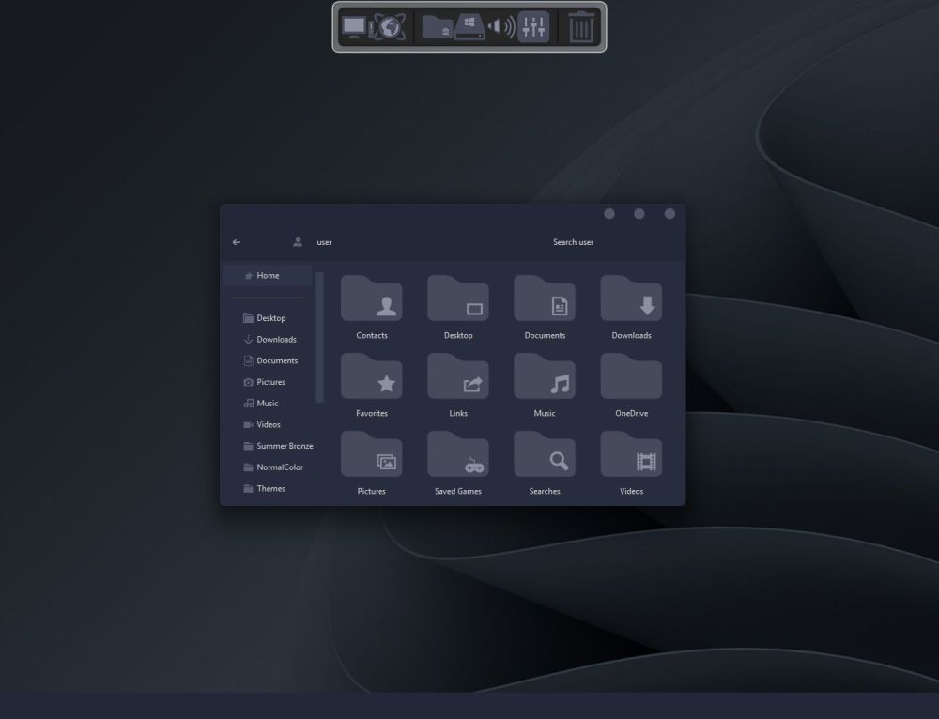This screenshot has width=939, height=719.
Task: Click the user profile icon in the address bar
Action: point(298,242)
